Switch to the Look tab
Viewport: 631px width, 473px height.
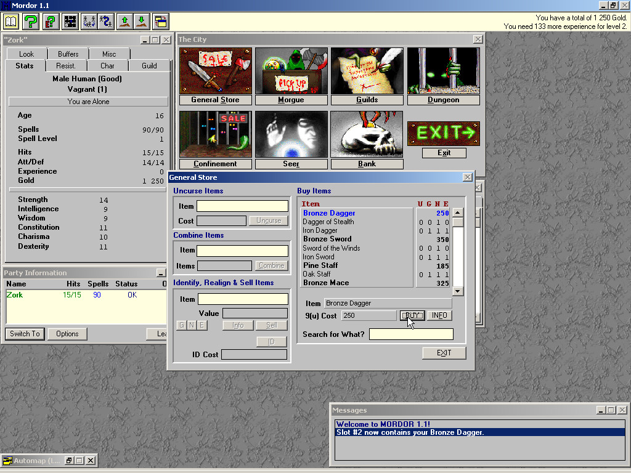point(26,54)
